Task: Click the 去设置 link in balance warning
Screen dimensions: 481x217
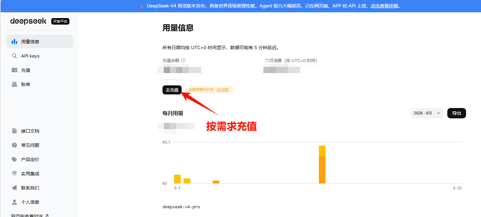Action: 223,90
